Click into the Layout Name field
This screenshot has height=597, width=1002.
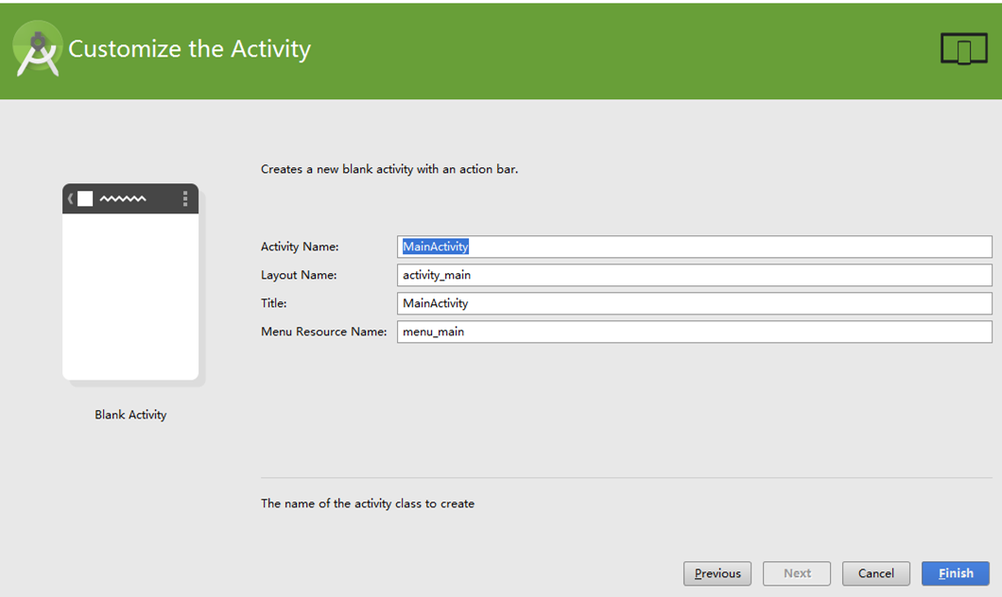694,275
